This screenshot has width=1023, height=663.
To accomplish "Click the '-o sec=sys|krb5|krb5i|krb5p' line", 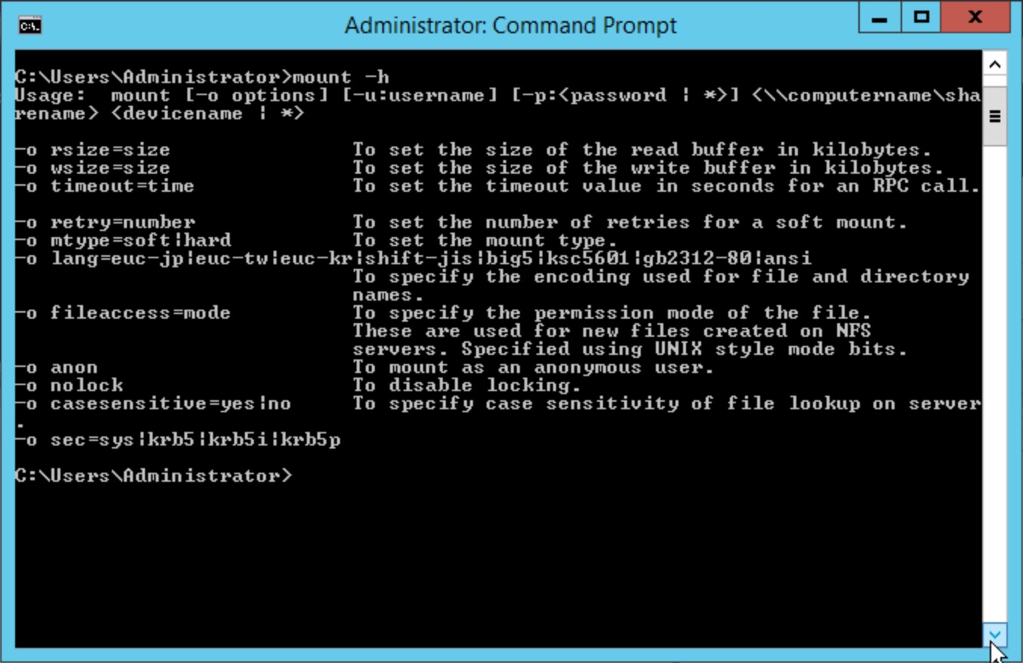I will pos(178,439).
